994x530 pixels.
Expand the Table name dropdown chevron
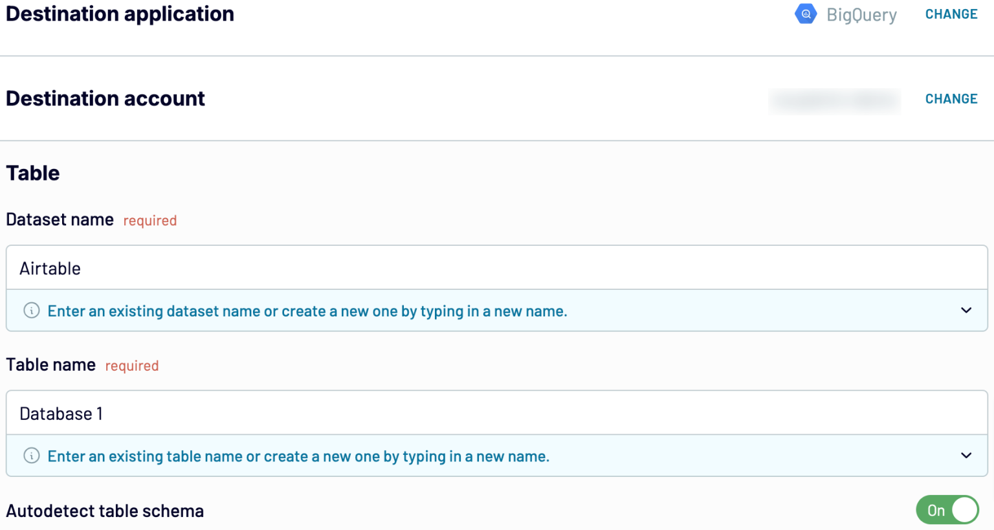click(x=966, y=456)
